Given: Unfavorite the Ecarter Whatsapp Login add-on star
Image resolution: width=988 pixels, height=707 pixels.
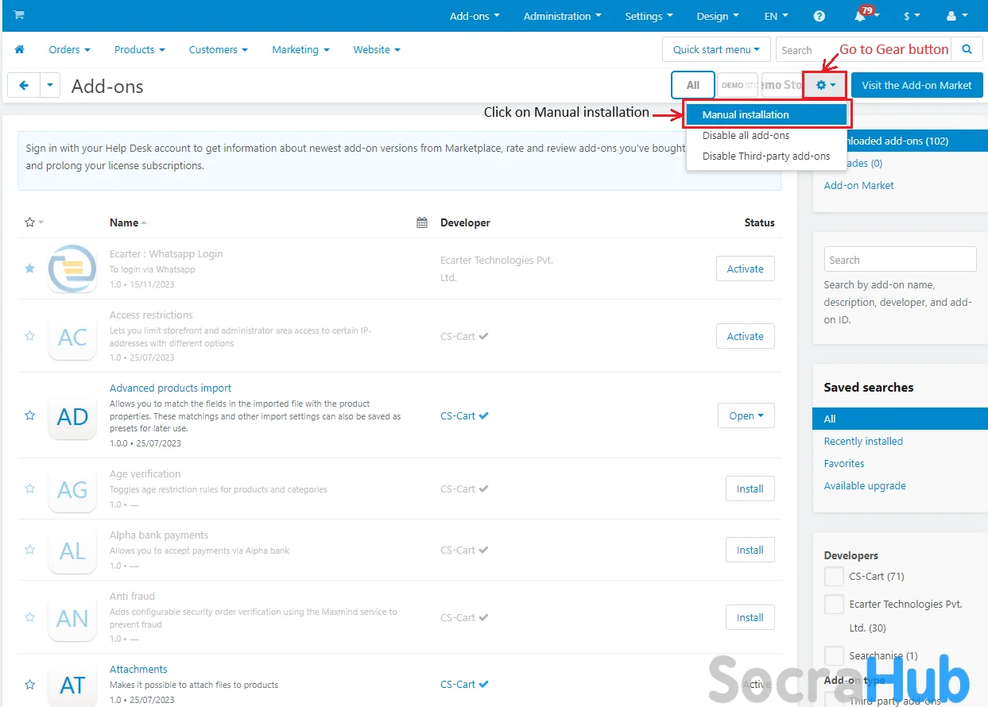Looking at the screenshot, I should point(30,269).
